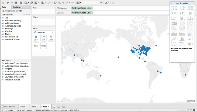This screenshot has height=112, width=197.
Task: Toggle mark labels Abc icon
Action: click(x=73, y=3)
